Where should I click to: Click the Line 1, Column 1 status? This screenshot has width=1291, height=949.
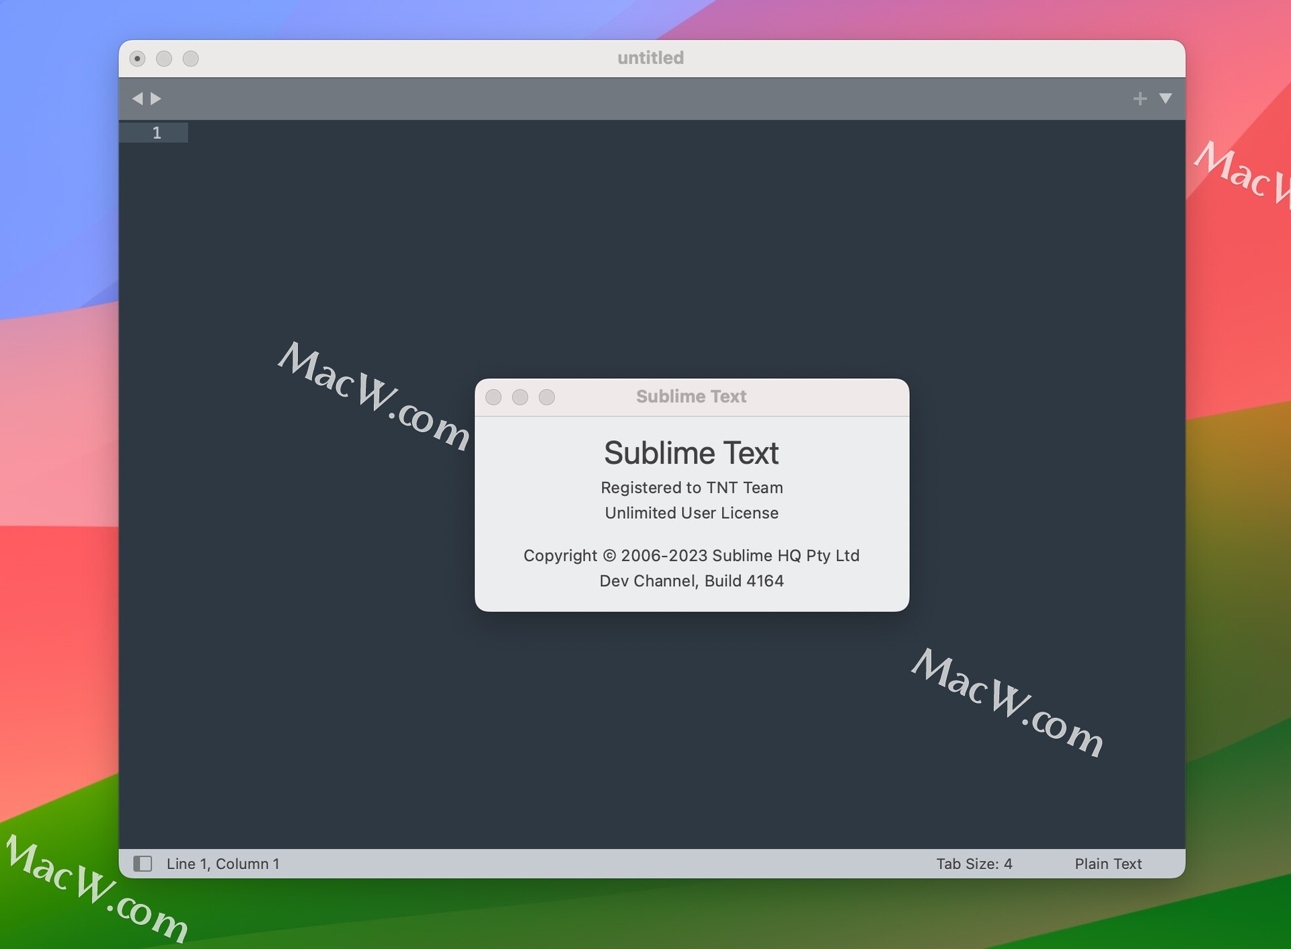223,864
